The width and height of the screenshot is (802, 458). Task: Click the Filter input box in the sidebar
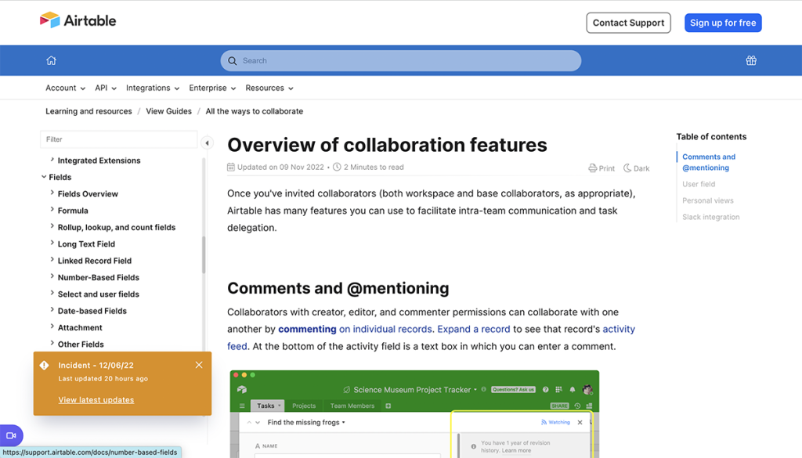click(x=118, y=139)
